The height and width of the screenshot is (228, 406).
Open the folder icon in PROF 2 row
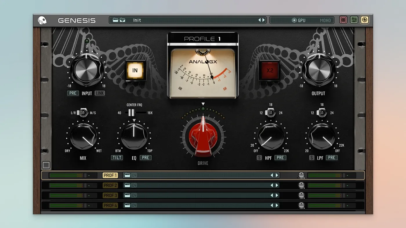127,185
